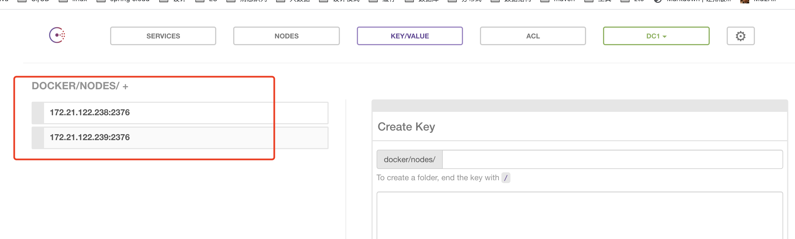This screenshot has width=795, height=239.
Task: Open the spring cloud bookmark folder
Action: (130, 1)
